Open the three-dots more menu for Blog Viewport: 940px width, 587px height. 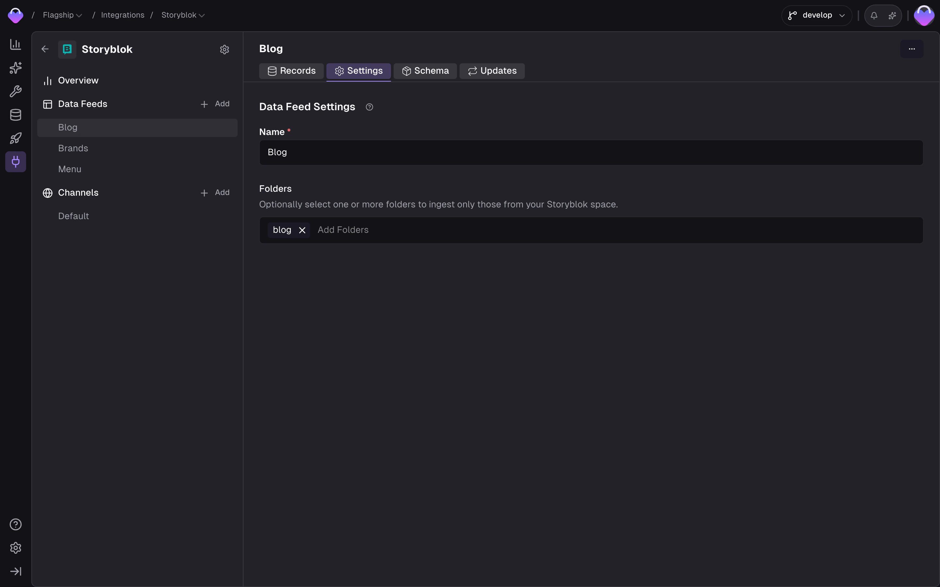(912, 49)
